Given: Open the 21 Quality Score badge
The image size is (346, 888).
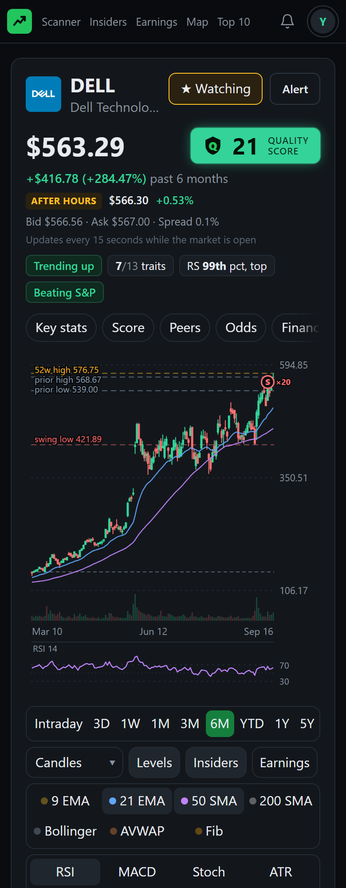Looking at the screenshot, I should [256, 146].
